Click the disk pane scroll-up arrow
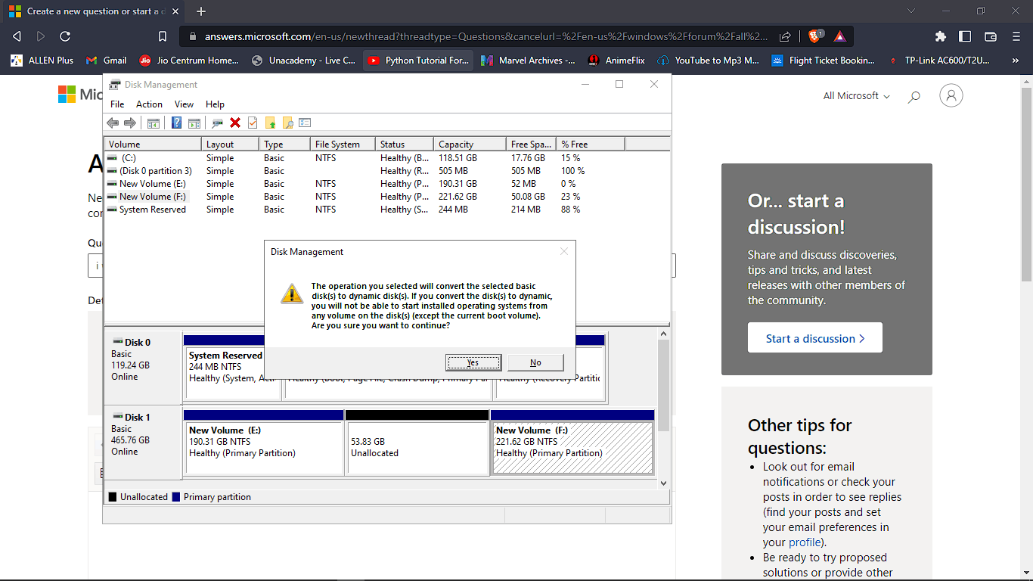 click(x=664, y=334)
